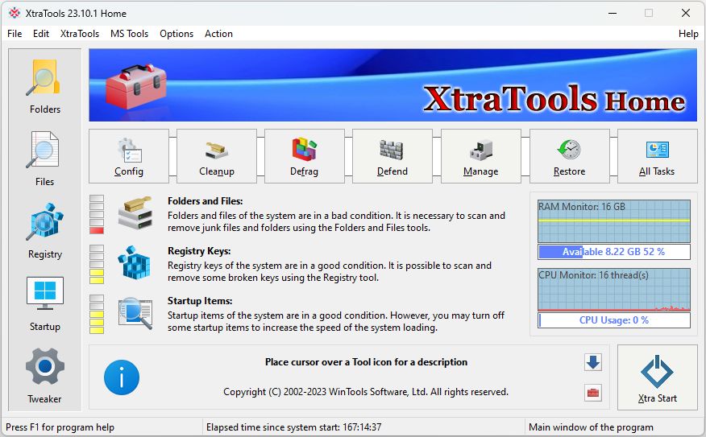Click the blue down arrow icon
The height and width of the screenshot is (437, 706).
(x=593, y=362)
